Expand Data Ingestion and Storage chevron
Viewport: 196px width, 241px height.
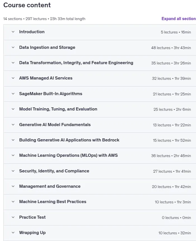coord(13,47)
